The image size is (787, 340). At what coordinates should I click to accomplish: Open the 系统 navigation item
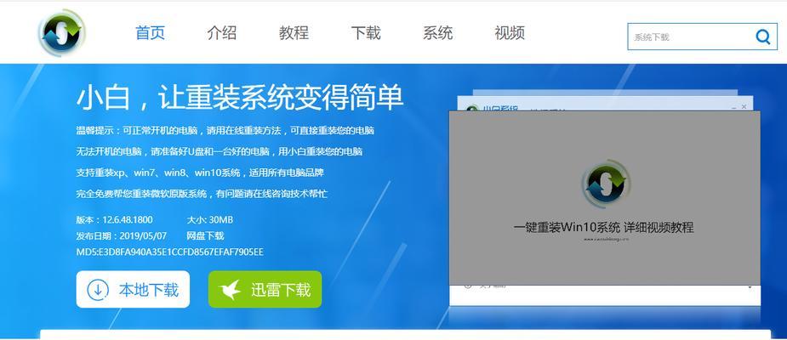[x=437, y=33]
